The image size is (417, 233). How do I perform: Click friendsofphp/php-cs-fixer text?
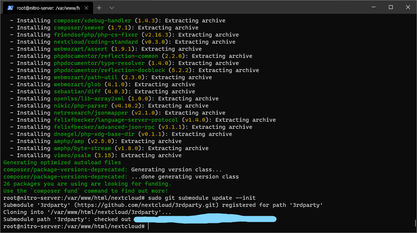tap(96, 35)
